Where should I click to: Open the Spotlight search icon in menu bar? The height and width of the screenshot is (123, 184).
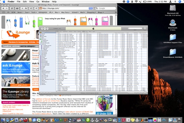tap(180, 2)
